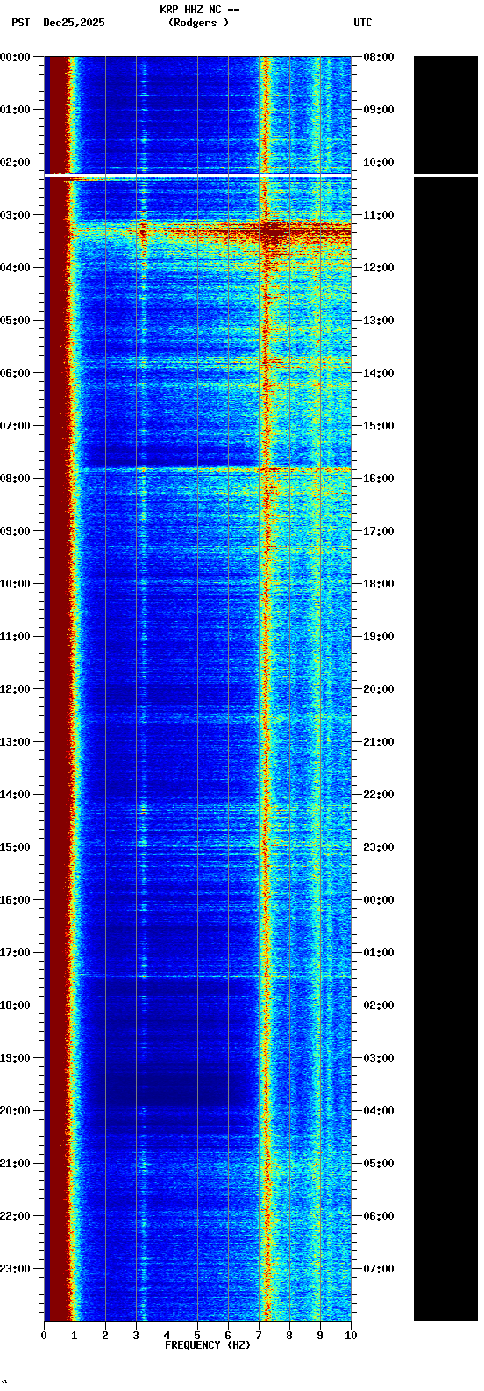Click the 16:00 UTC time label
This screenshot has width=484, height=1391.
pos(379,479)
